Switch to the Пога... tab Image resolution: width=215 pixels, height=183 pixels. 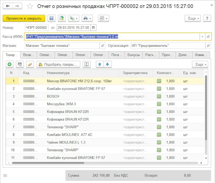[x=117, y=55]
